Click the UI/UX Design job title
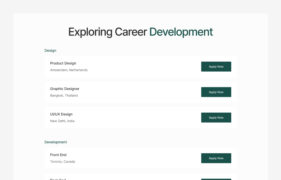Viewport: 281px width, 180px height. coord(61,114)
